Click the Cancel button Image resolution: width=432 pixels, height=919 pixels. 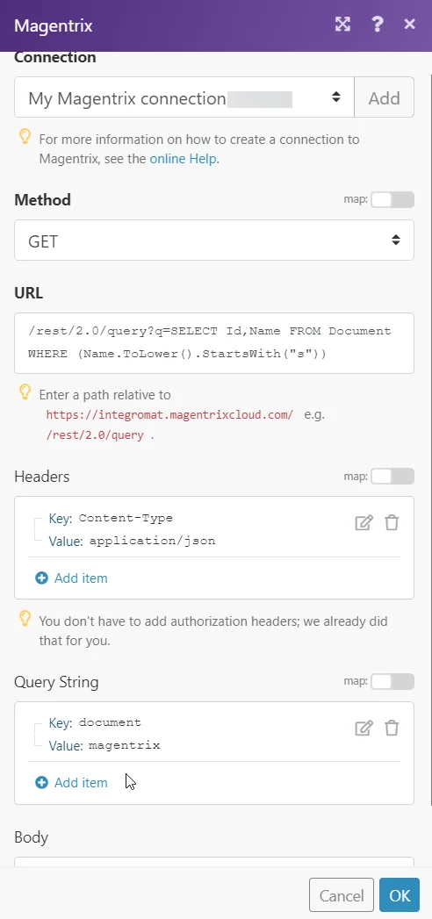click(x=342, y=895)
